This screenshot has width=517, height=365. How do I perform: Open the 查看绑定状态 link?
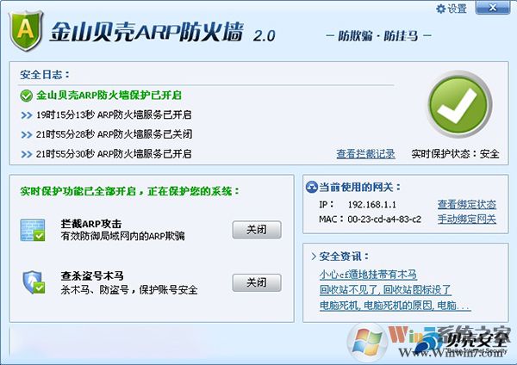coord(467,205)
